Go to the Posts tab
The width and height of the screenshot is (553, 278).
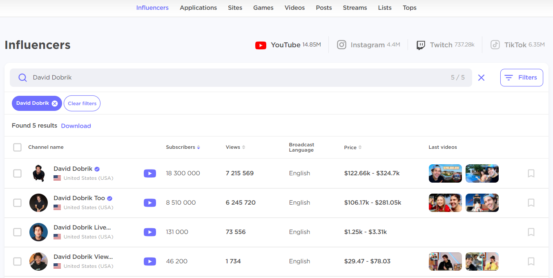click(324, 8)
